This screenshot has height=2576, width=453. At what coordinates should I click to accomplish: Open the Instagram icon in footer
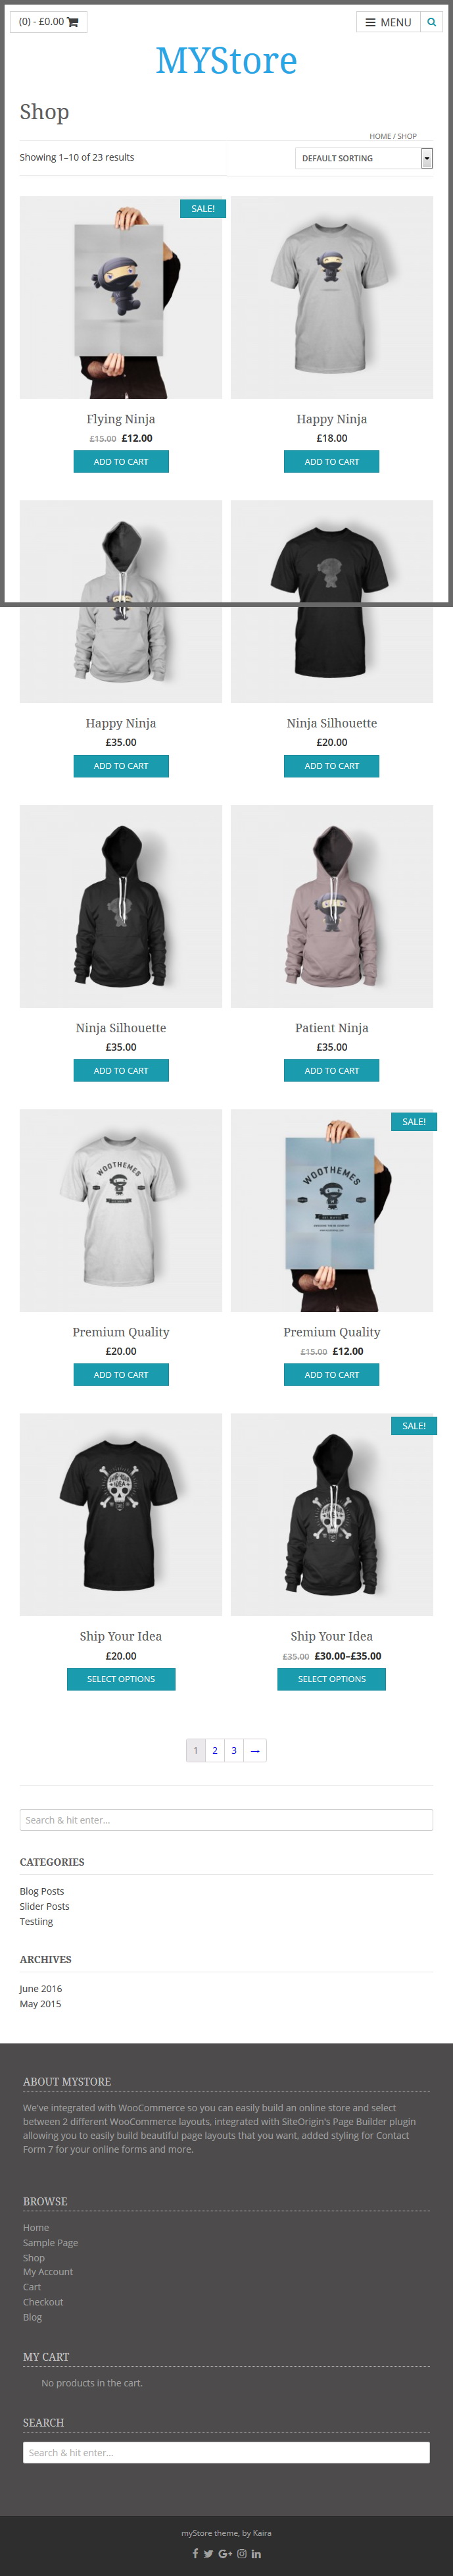click(x=241, y=2553)
